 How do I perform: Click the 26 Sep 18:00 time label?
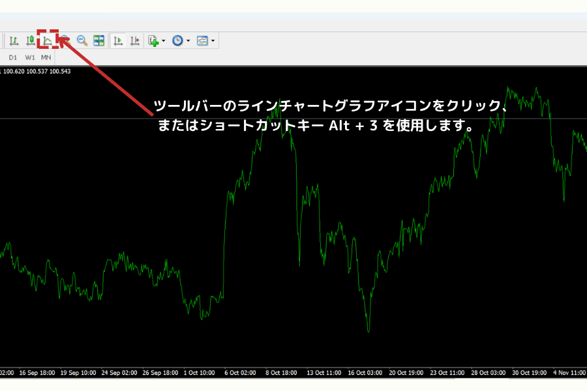(160, 373)
